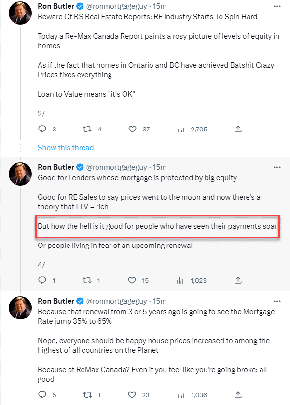Open more options menu on third tweet

pos(277,302)
